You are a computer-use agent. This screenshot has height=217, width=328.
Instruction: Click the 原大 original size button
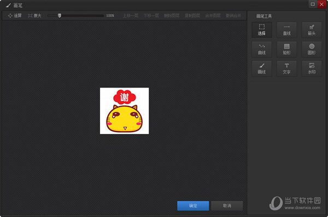click(34, 16)
